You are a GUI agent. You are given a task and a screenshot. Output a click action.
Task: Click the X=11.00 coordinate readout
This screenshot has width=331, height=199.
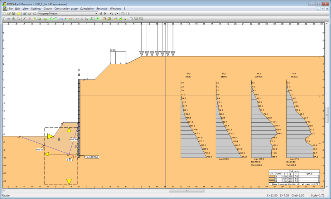pyautogui.click(x=272, y=195)
